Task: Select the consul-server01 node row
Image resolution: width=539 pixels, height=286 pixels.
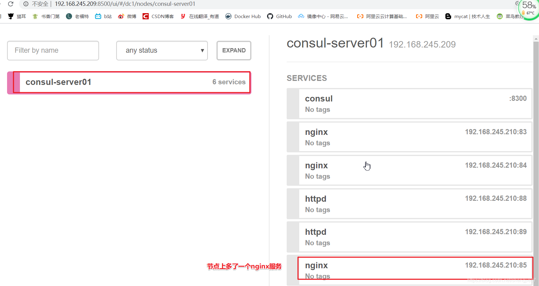Action: pos(129,82)
